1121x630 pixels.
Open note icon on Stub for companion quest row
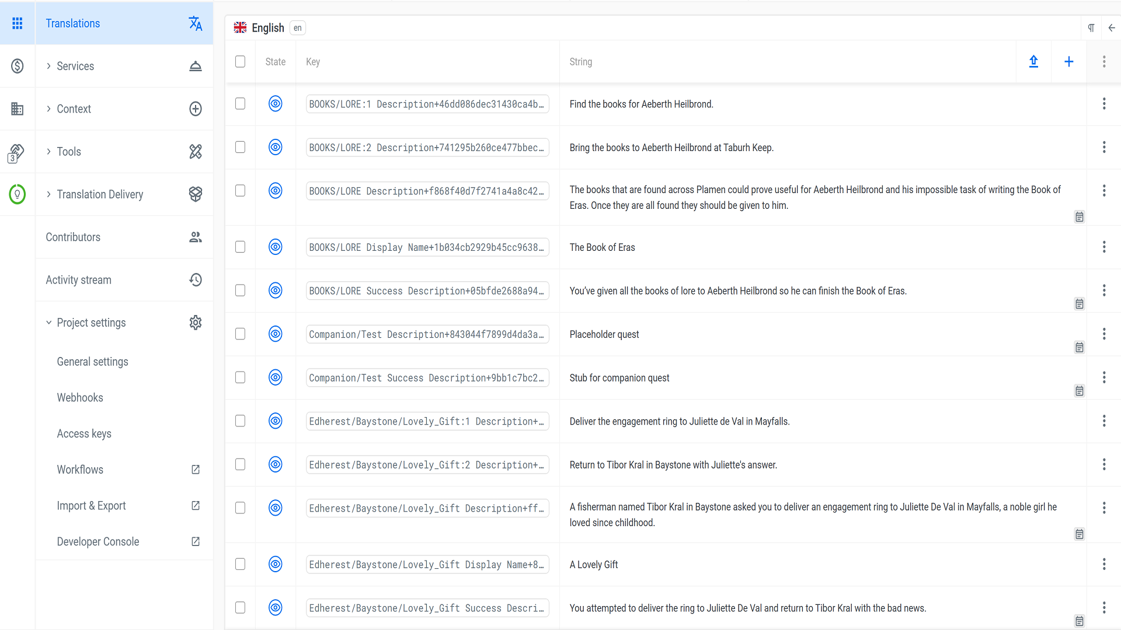click(1080, 391)
